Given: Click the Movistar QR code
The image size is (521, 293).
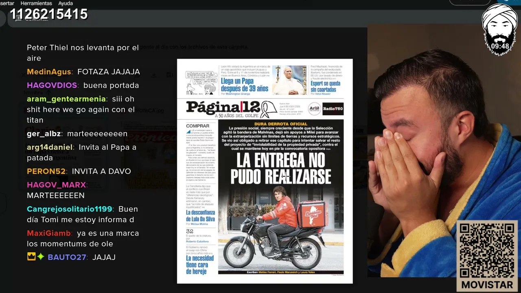Looking at the screenshot, I should (487, 251).
